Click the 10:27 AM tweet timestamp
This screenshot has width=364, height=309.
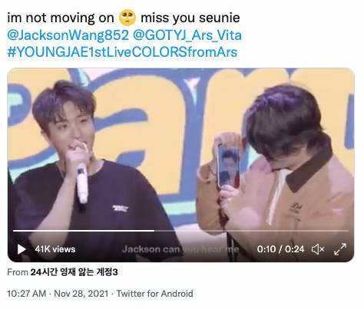point(27,294)
